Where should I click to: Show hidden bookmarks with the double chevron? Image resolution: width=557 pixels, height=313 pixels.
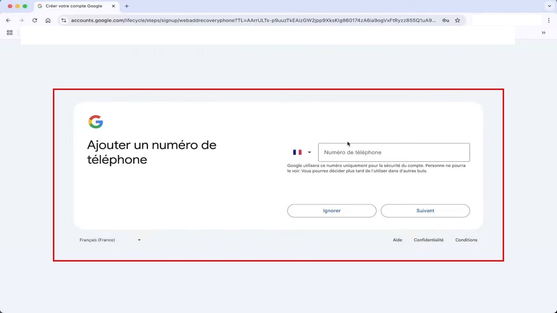click(544, 32)
